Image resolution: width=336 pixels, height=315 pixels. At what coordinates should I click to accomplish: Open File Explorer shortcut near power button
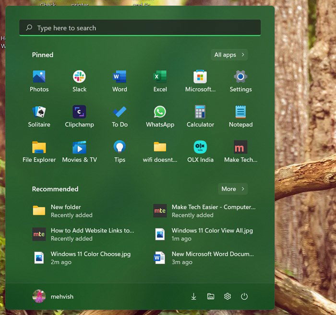210,296
